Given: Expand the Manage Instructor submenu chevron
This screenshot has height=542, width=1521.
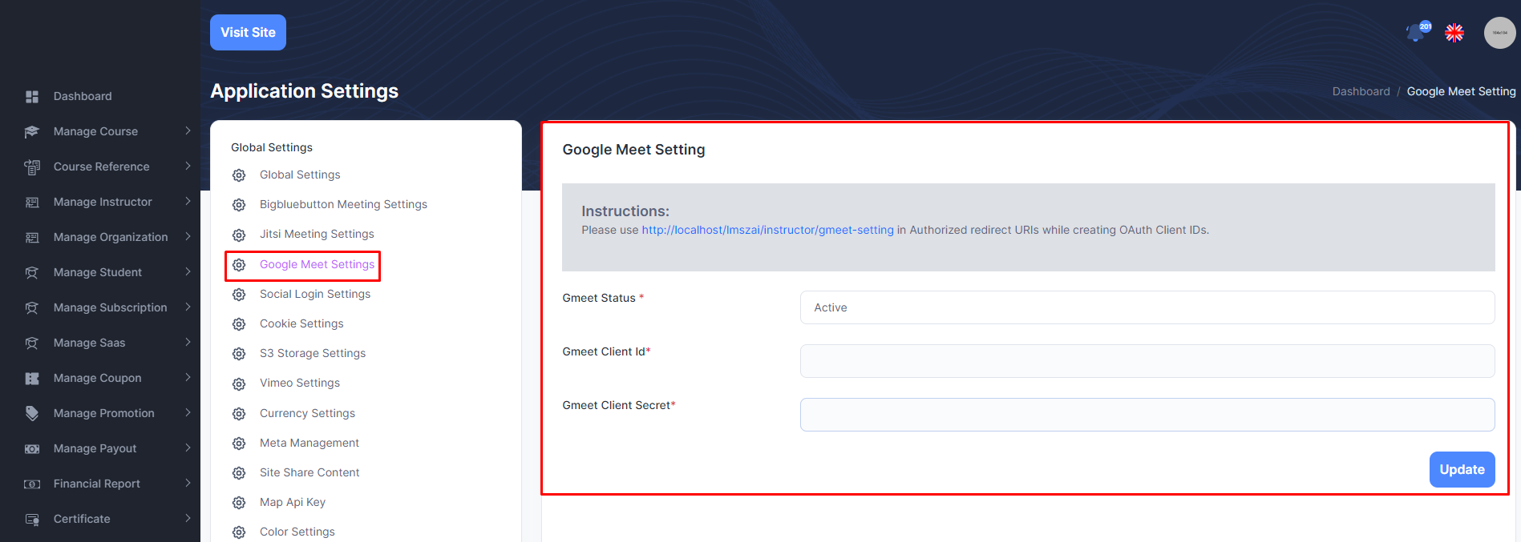Looking at the screenshot, I should tap(188, 202).
